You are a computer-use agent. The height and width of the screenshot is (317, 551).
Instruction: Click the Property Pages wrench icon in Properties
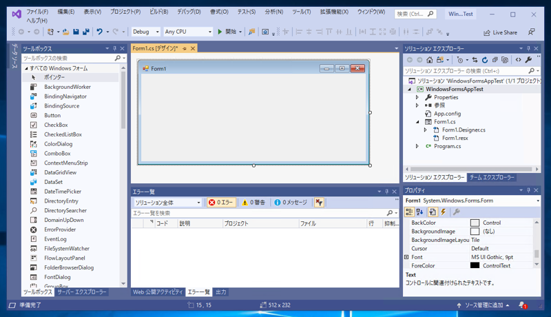coord(456,212)
